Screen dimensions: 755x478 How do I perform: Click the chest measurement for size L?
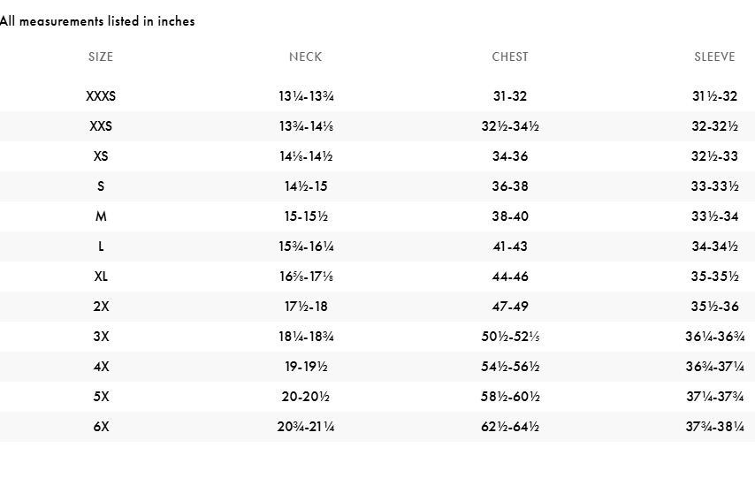click(510, 247)
